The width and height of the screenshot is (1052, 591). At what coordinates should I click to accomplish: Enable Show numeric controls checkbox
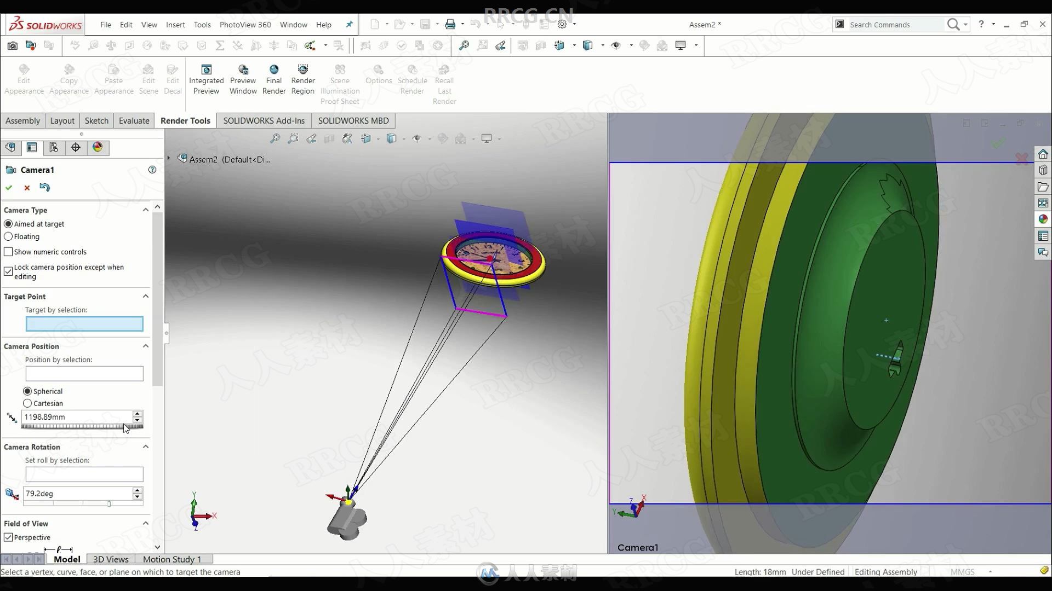point(9,251)
